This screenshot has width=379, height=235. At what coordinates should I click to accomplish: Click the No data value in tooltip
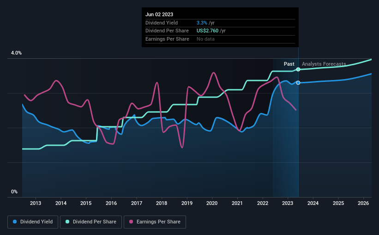coord(205,39)
